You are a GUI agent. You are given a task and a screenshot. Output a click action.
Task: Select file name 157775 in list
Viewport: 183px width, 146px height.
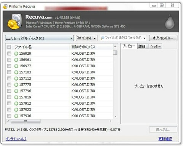point(25,85)
